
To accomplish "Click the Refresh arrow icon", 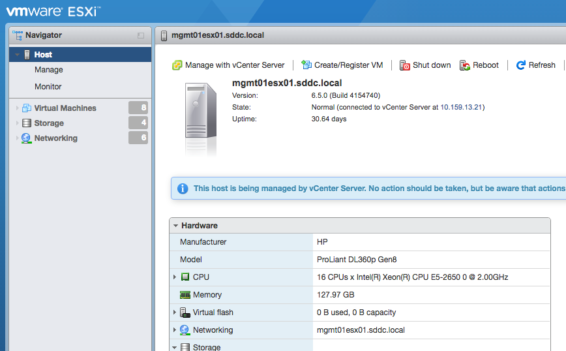I will tap(521, 65).
